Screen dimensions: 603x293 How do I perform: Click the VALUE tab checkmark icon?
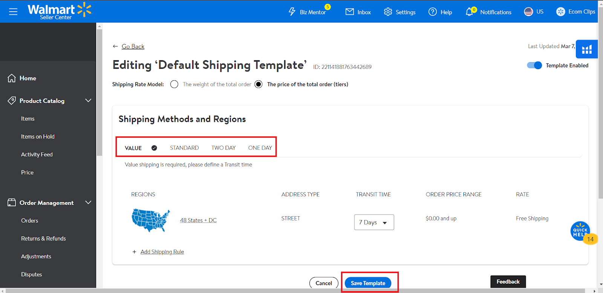point(154,148)
